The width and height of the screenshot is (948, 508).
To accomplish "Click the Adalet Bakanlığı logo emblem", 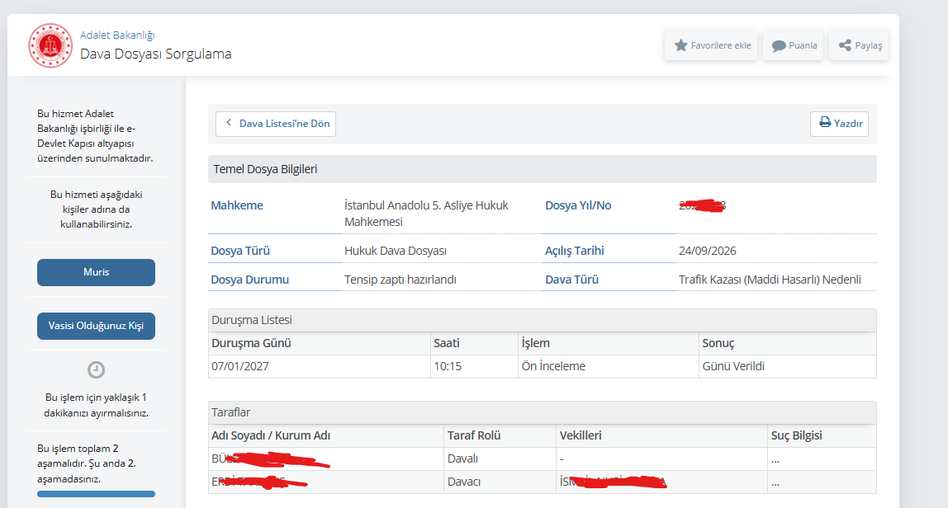I will point(50,45).
